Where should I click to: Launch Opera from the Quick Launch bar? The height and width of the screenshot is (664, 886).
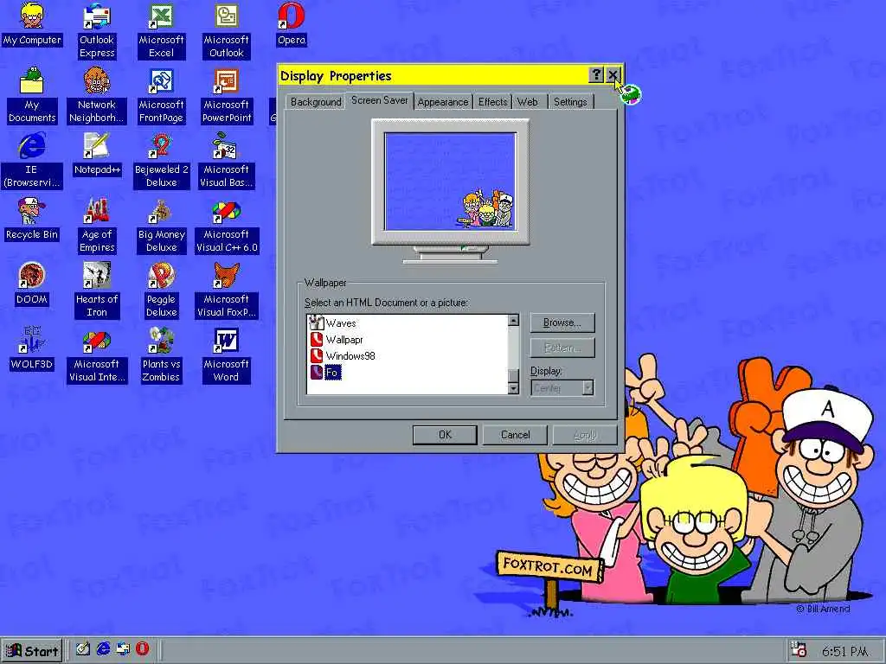(x=143, y=648)
